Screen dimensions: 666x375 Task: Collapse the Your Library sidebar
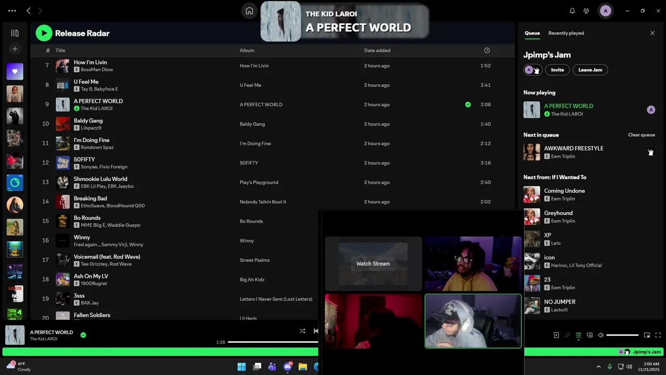coord(15,33)
